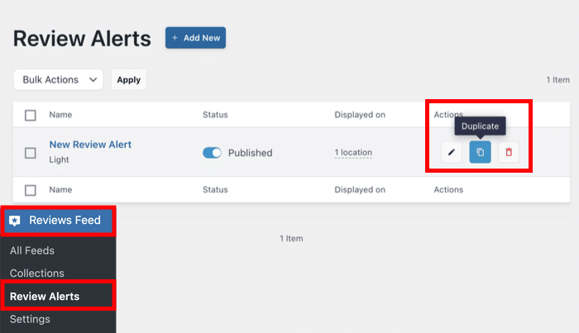Image resolution: width=579 pixels, height=333 pixels.
Task: Click the plus icon on Add New
Action: coord(175,38)
